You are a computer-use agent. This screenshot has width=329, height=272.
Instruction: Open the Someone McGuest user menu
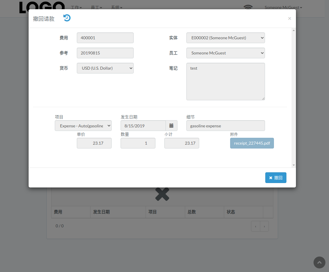283,7
